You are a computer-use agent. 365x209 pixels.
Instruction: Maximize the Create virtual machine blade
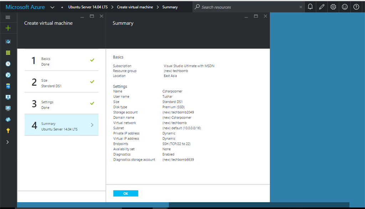(x=92, y=16)
